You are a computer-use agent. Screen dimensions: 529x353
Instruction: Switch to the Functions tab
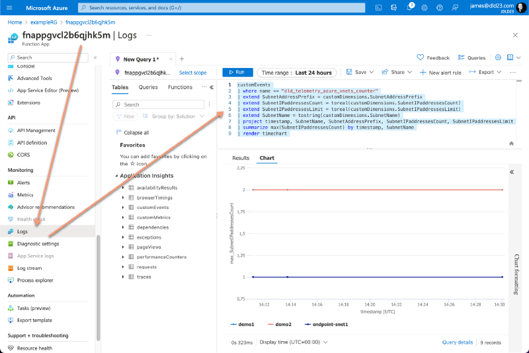[180, 87]
